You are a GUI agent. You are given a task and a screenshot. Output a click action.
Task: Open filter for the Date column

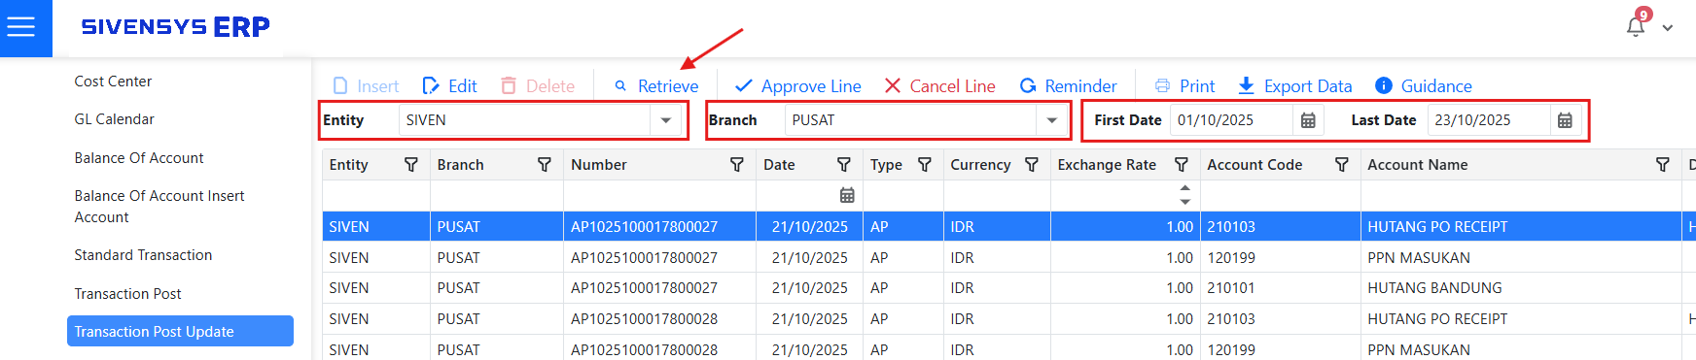pos(844,165)
